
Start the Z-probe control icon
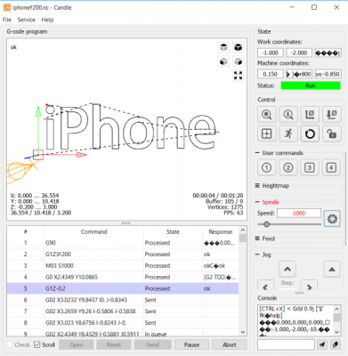click(288, 115)
